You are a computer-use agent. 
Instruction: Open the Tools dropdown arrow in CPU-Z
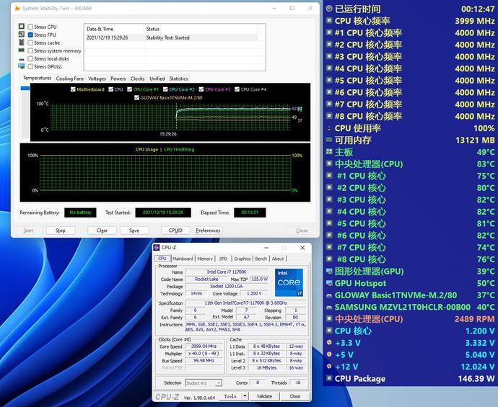(245, 396)
